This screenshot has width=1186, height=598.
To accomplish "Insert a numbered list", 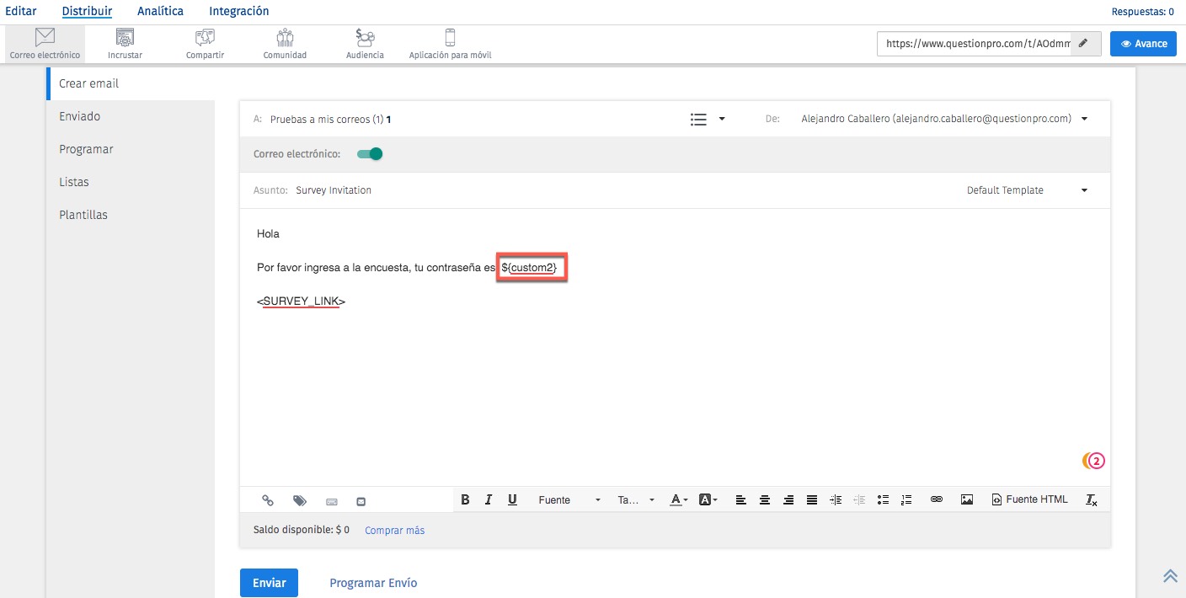I will [x=906, y=499].
